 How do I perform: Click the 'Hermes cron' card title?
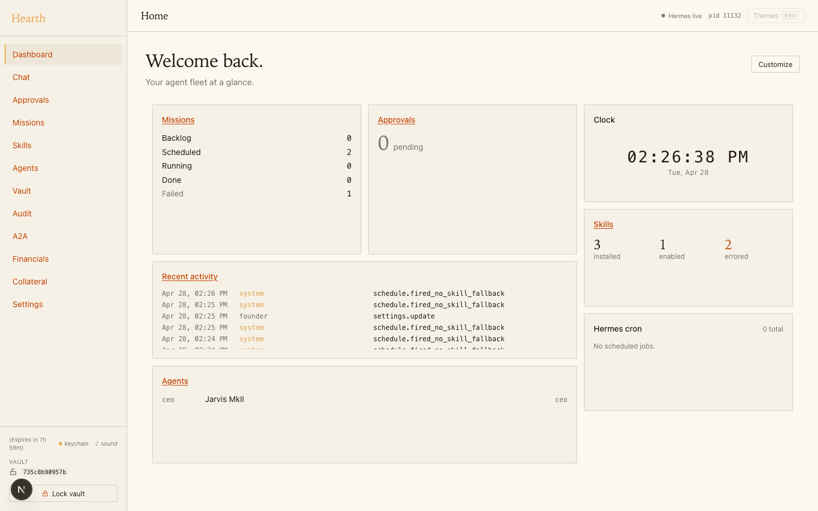pyautogui.click(x=617, y=329)
